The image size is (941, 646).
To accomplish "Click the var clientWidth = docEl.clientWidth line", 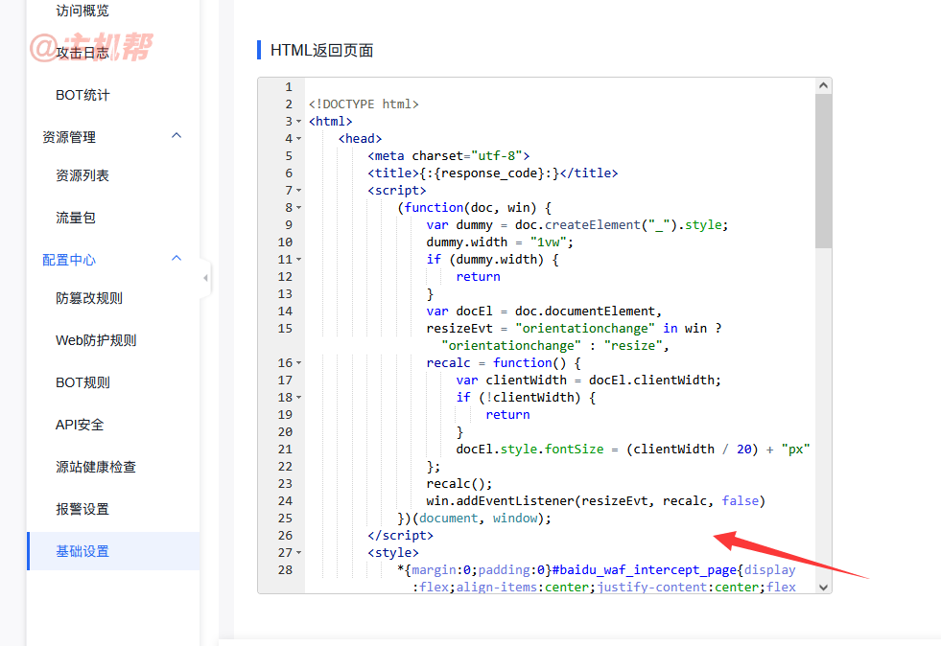I will pos(588,381).
